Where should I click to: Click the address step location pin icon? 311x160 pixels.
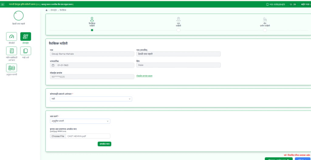tap(178, 19)
